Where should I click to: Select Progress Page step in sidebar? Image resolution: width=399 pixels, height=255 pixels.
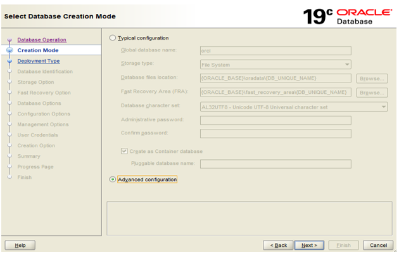click(x=35, y=167)
